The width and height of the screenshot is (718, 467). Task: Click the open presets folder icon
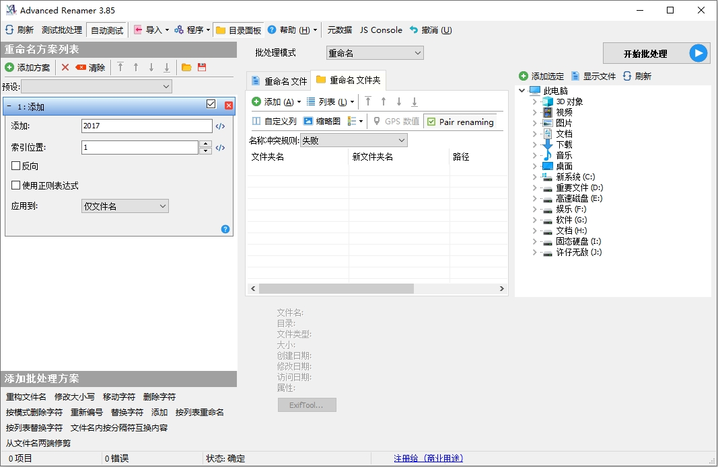coord(186,67)
